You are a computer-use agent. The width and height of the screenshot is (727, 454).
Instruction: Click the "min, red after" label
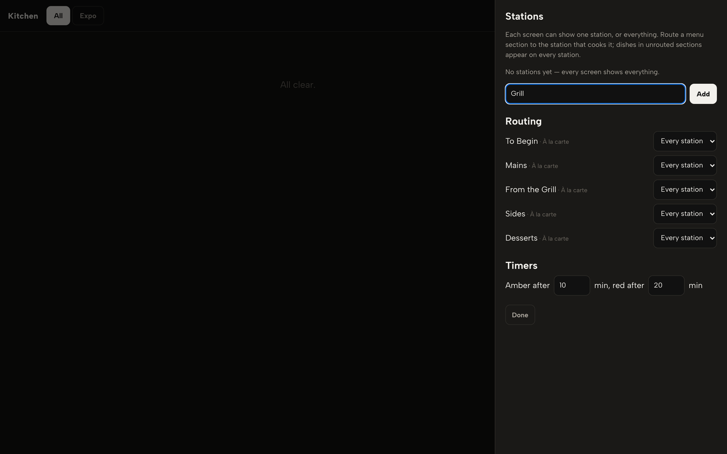click(x=619, y=286)
